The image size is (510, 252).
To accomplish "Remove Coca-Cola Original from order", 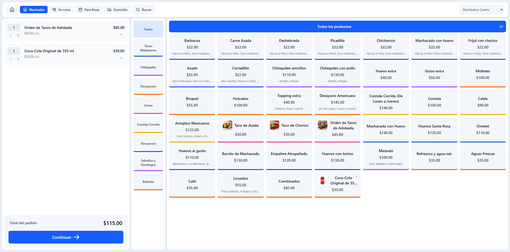I will (121, 58).
